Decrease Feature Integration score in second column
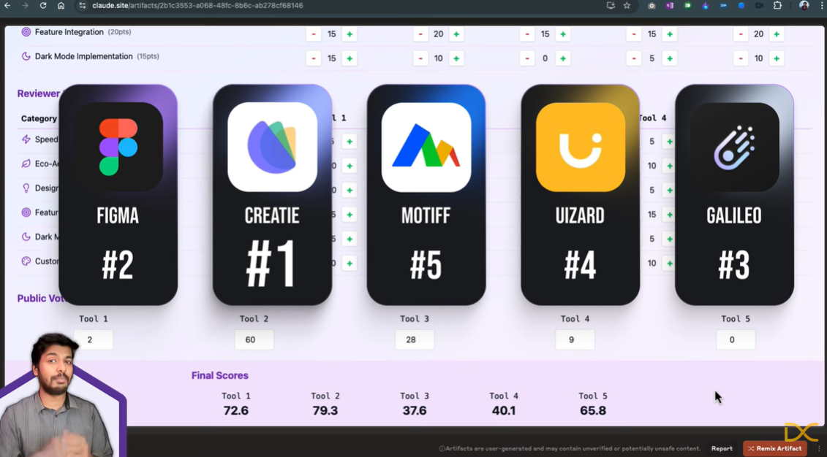The height and width of the screenshot is (457, 827). coord(420,34)
